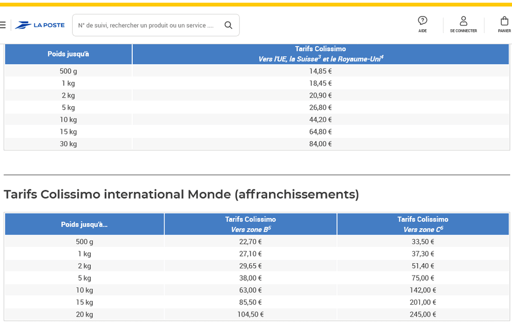The image size is (512, 334).
Task: Select the 37,30 € zone C price
Action: point(423,253)
